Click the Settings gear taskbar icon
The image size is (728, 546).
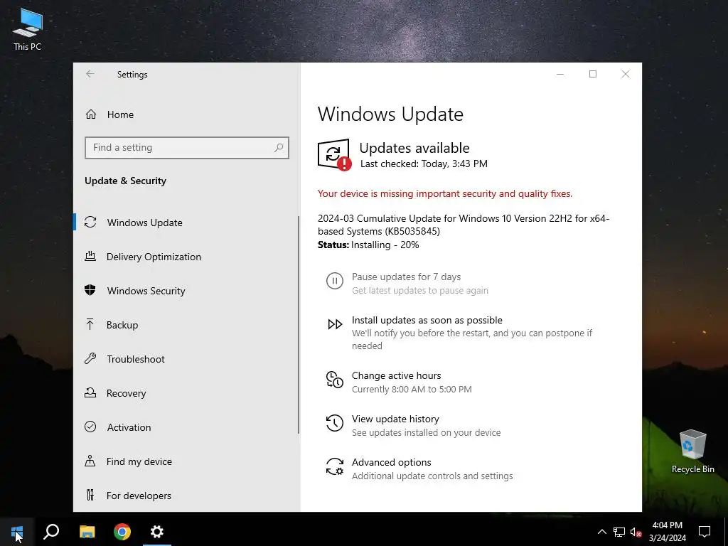tap(157, 532)
